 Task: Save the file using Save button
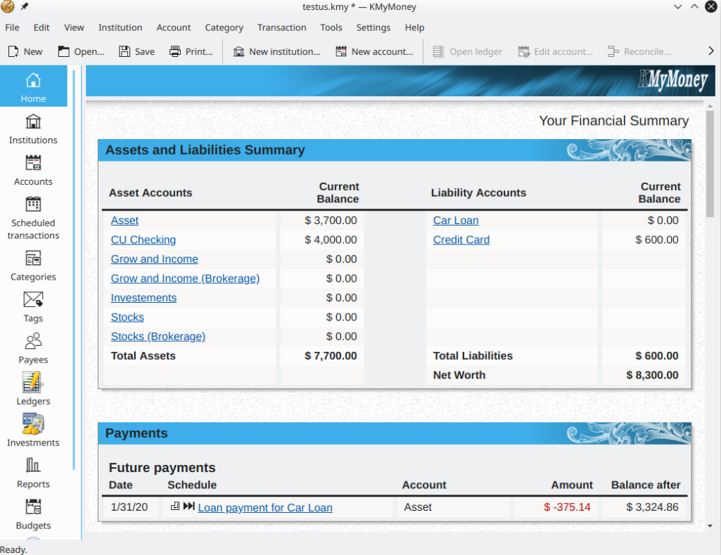coord(136,51)
